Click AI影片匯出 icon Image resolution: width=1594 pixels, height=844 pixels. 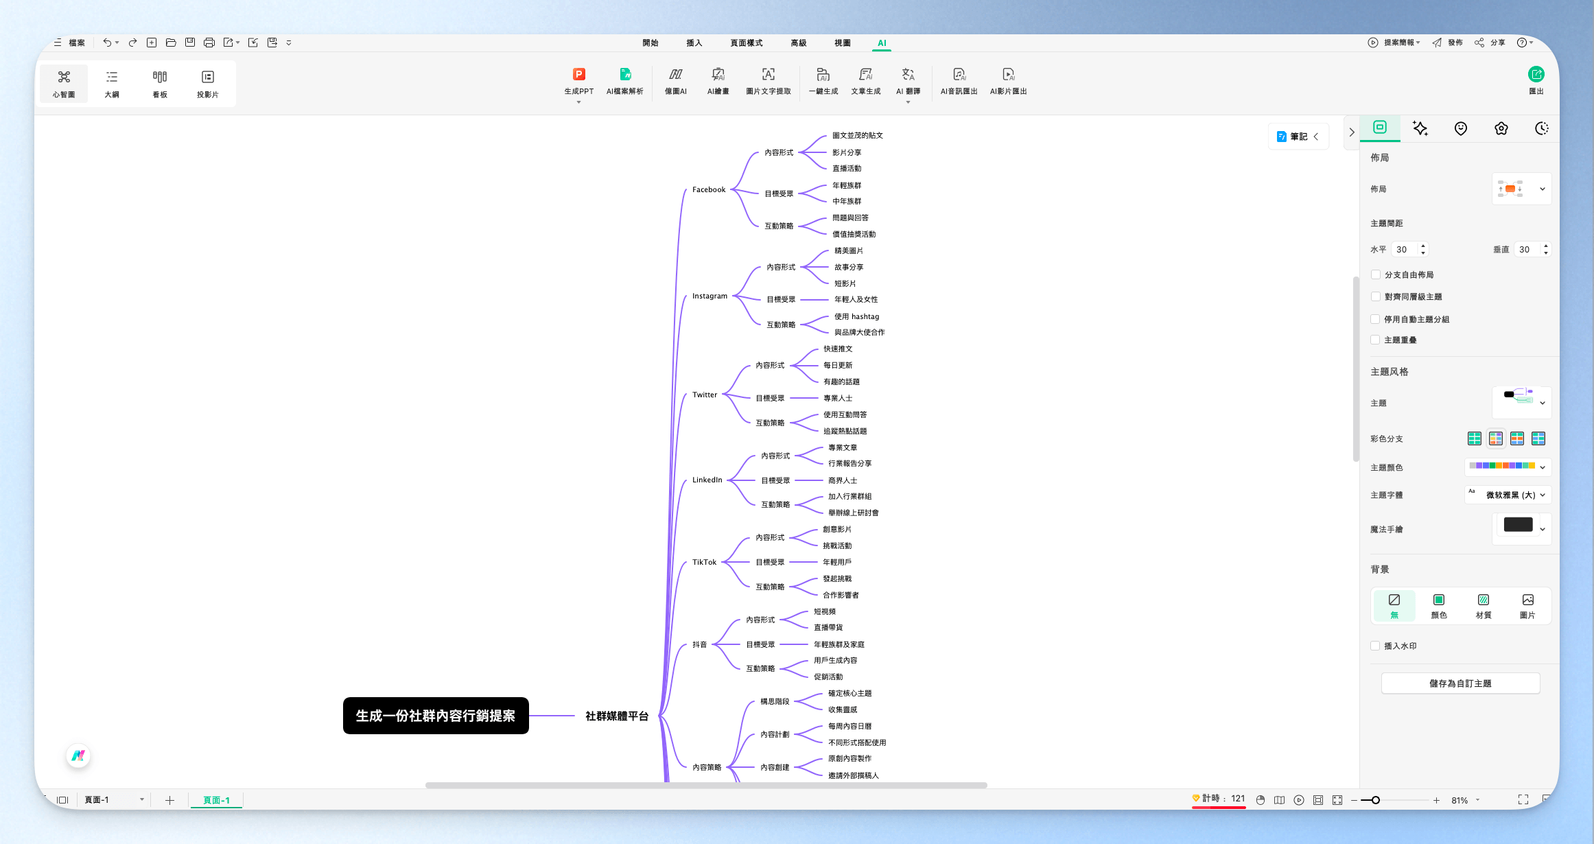click(x=1008, y=81)
